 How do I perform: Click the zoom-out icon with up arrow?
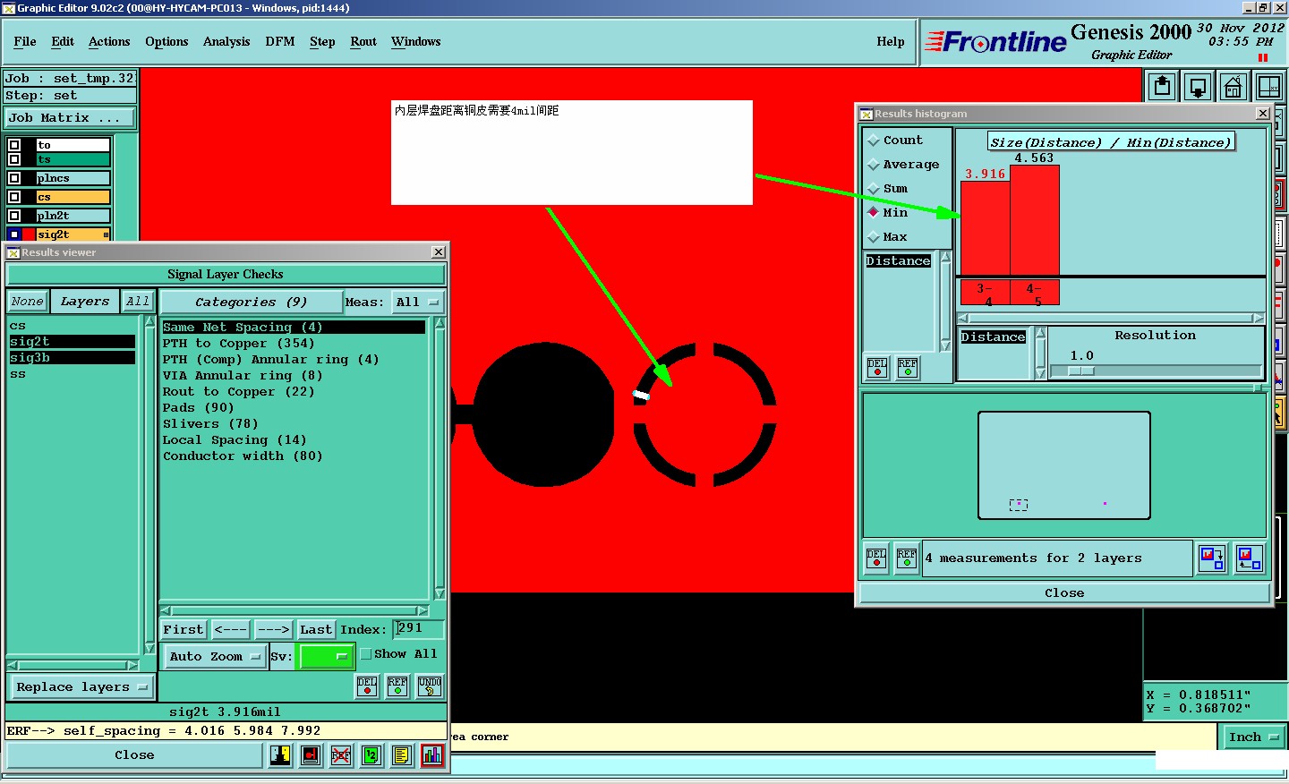(x=1162, y=87)
